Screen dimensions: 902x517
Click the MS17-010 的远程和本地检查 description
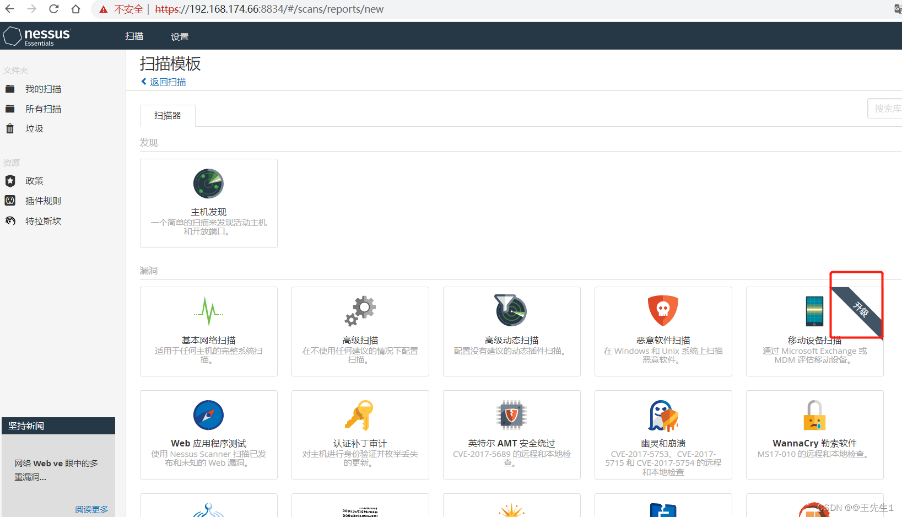(814, 454)
